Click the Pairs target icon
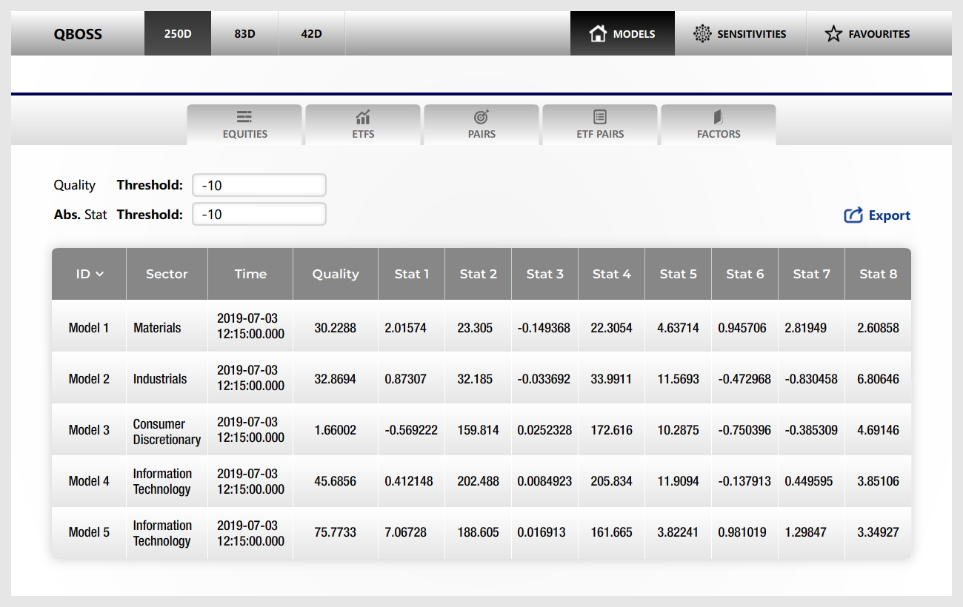The height and width of the screenshot is (607, 963). tap(481, 117)
